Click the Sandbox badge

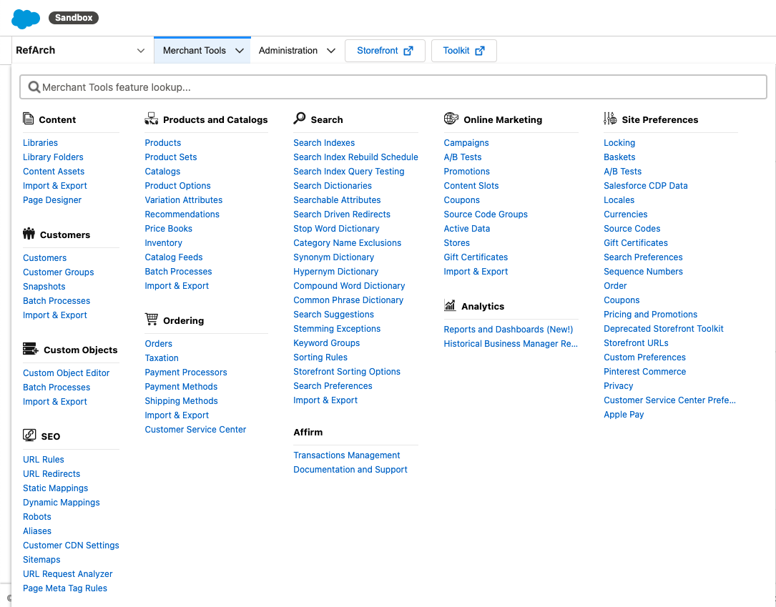coord(74,18)
